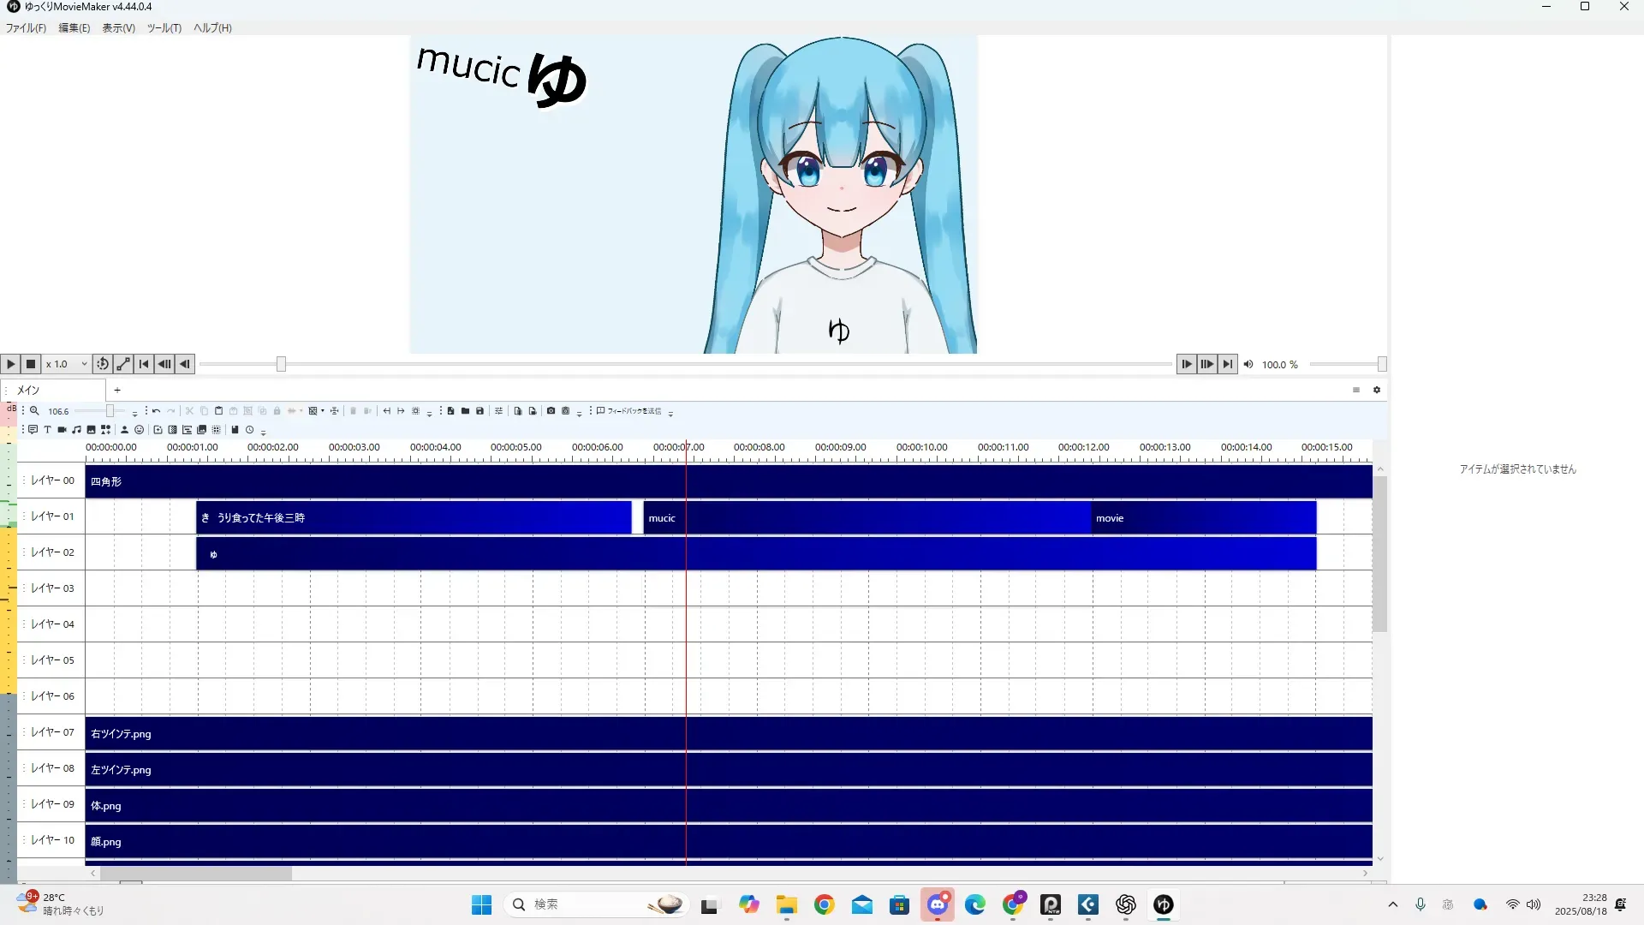The image size is (1644, 925).
Task: Toggle the range playback button beside loop
Action: 123,364
